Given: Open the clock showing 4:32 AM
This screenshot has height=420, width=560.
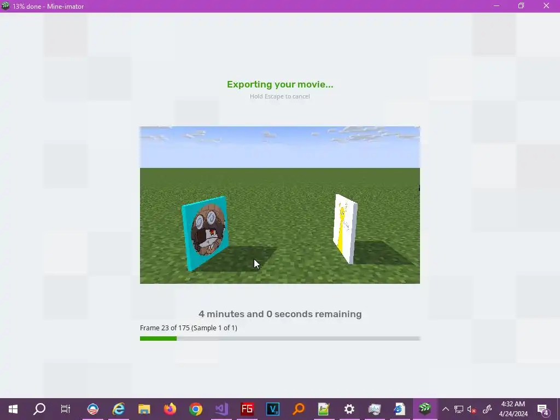Looking at the screenshot, I should tap(513, 409).
